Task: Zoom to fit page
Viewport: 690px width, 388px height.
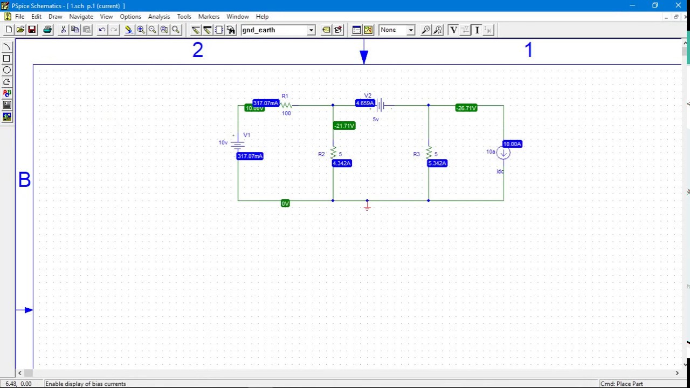Action: (176, 30)
